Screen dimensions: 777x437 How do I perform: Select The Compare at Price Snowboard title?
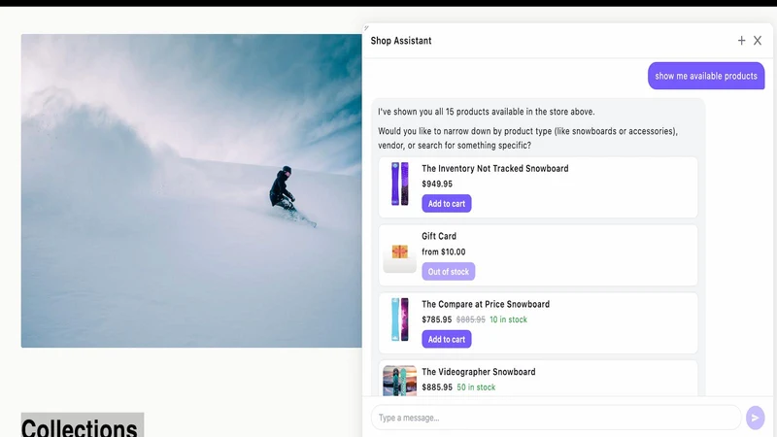click(x=486, y=304)
